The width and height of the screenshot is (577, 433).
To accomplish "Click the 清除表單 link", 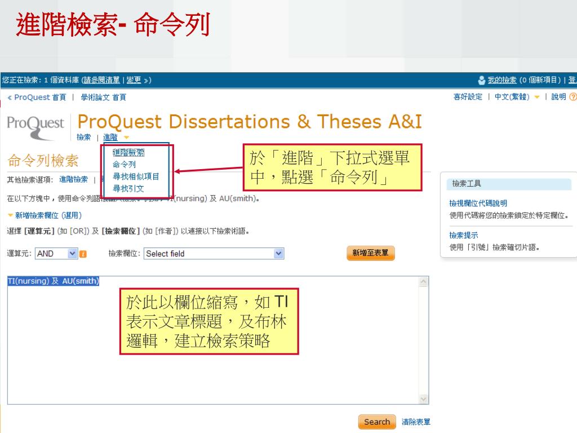I will (x=416, y=422).
